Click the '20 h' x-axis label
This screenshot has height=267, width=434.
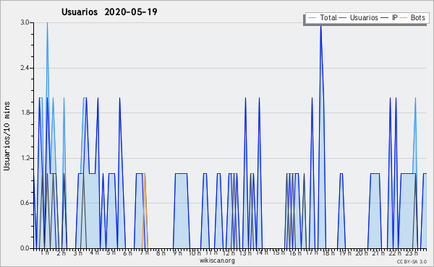pyautogui.click(x=362, y=253)
